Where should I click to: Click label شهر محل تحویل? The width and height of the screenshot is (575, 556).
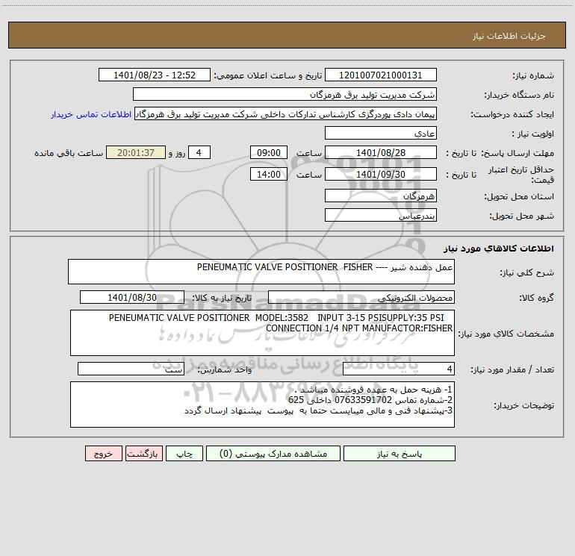[522, 216]
